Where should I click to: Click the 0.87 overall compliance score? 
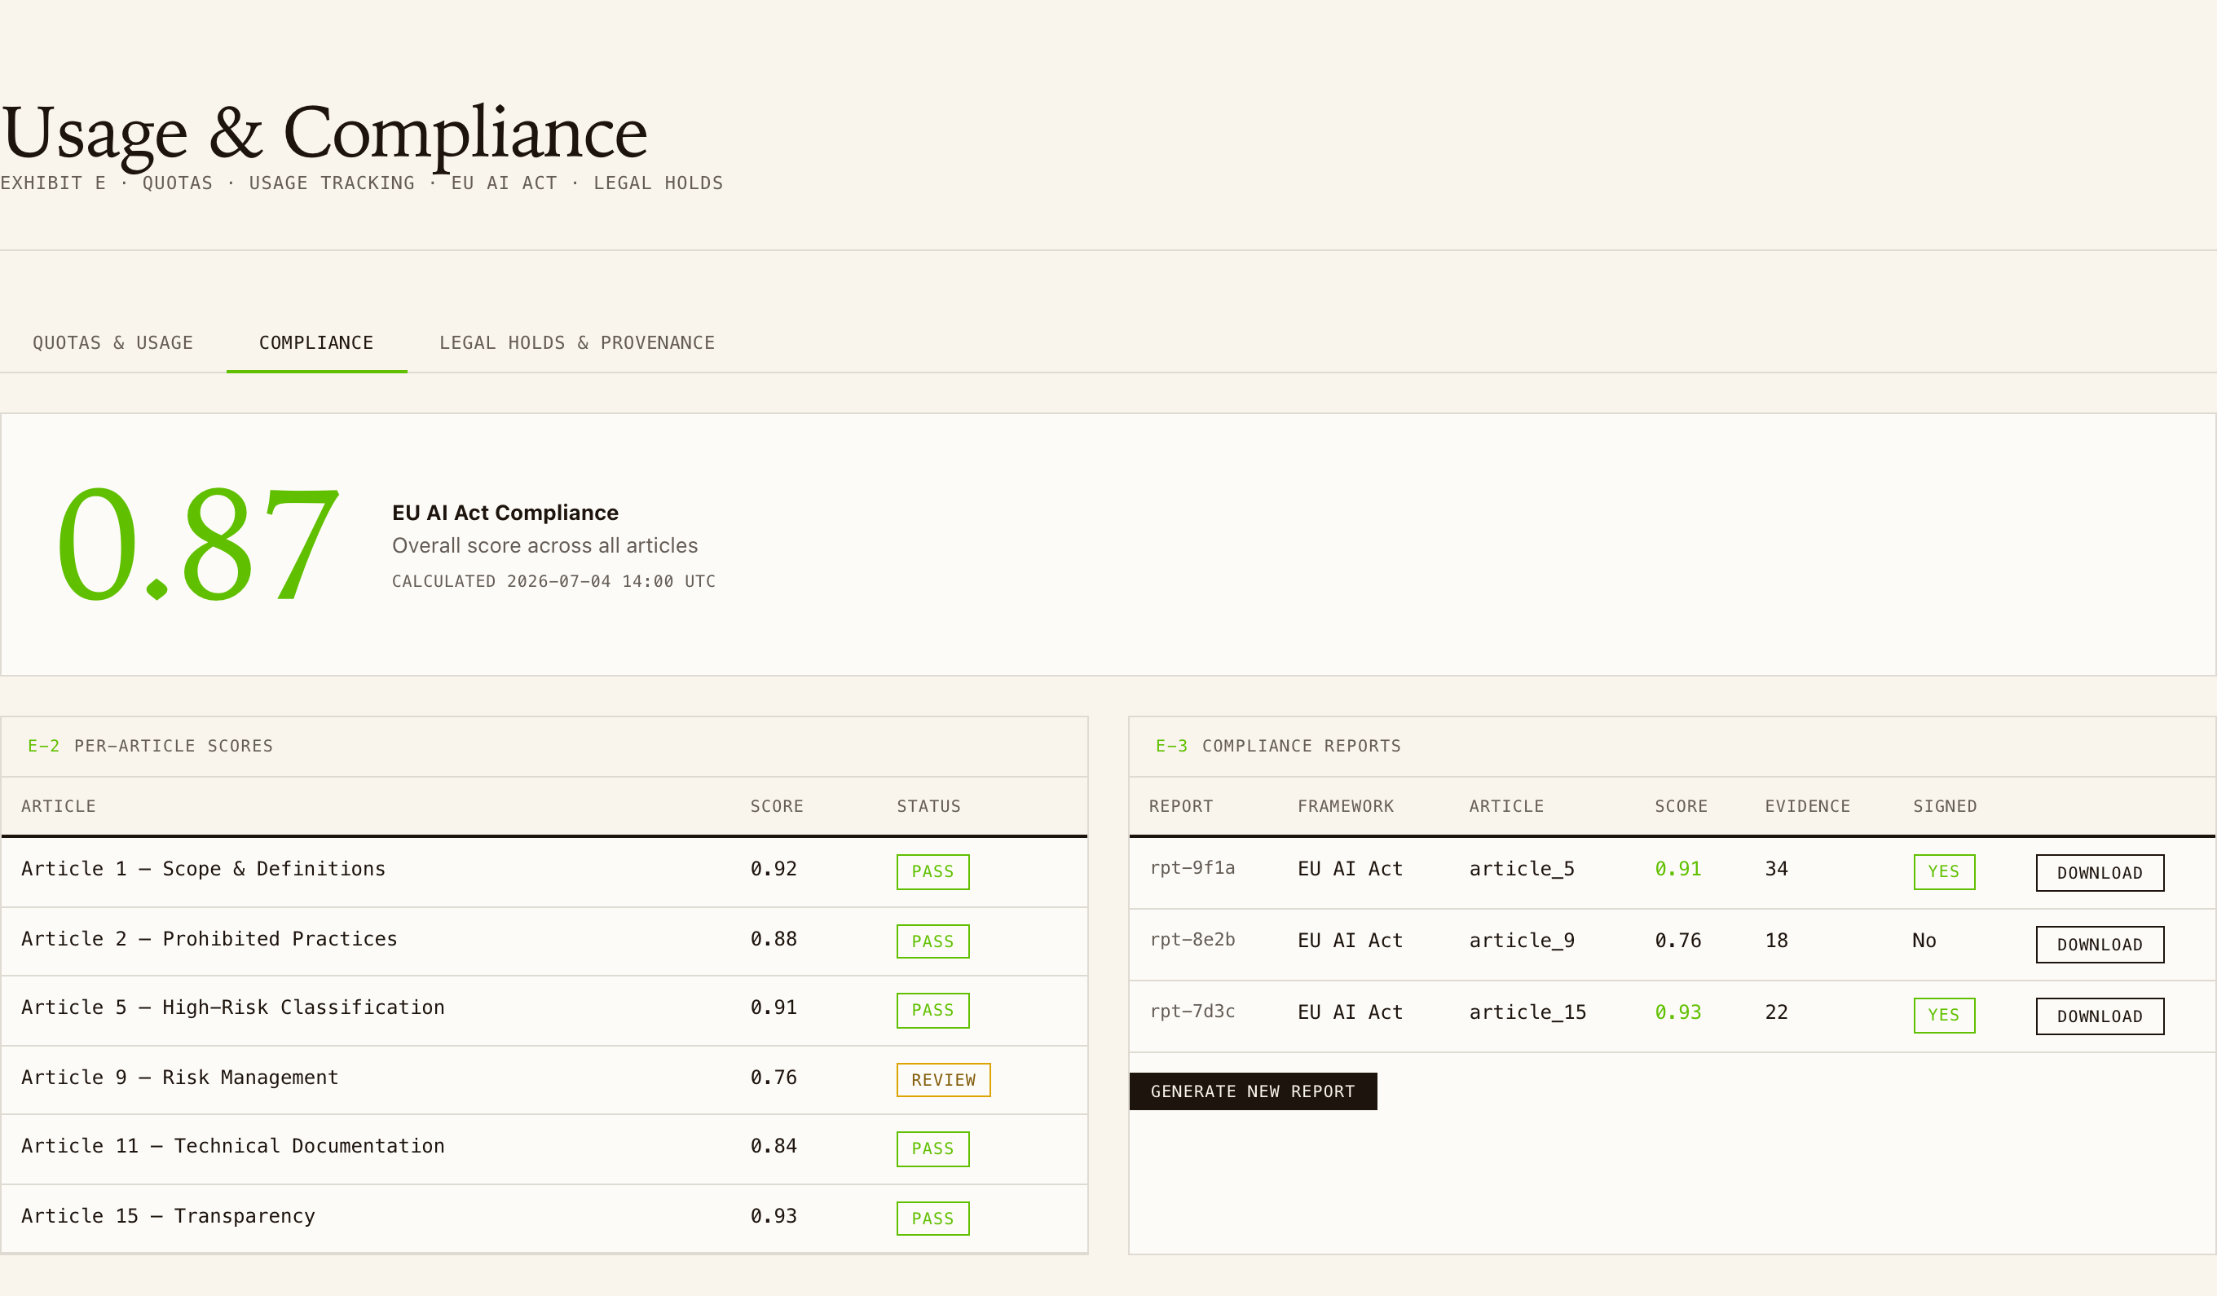[197, 544]
